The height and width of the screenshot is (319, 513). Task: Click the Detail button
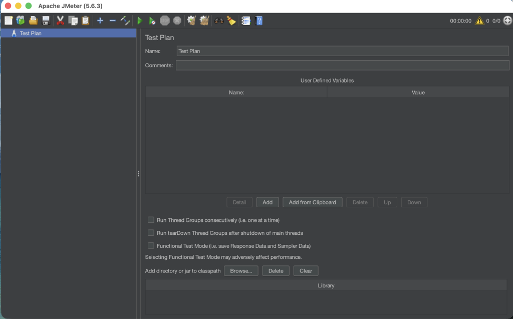tap(239, 202)
